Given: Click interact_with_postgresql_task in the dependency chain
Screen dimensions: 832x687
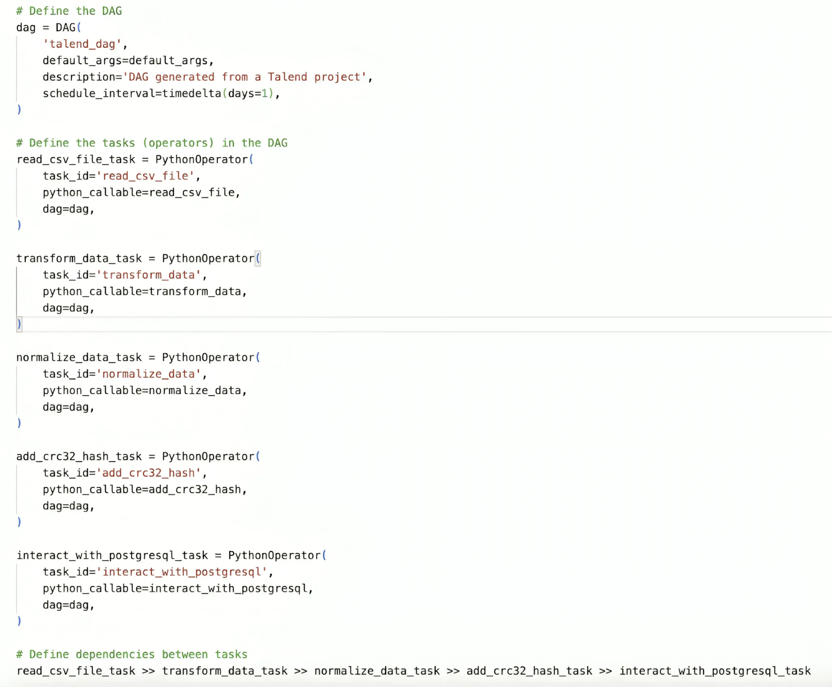Looking at the screenshot, I should click(715, 671).
